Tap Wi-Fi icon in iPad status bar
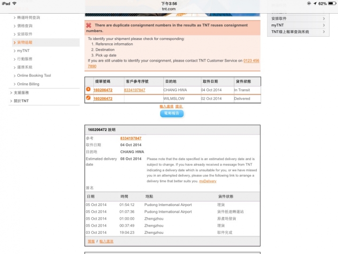Image resolution: width=338 pixels, height=254 pixels. [15, 3]
